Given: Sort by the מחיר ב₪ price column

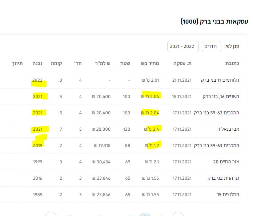Looking at the screenshot, I should coord(150,64).
